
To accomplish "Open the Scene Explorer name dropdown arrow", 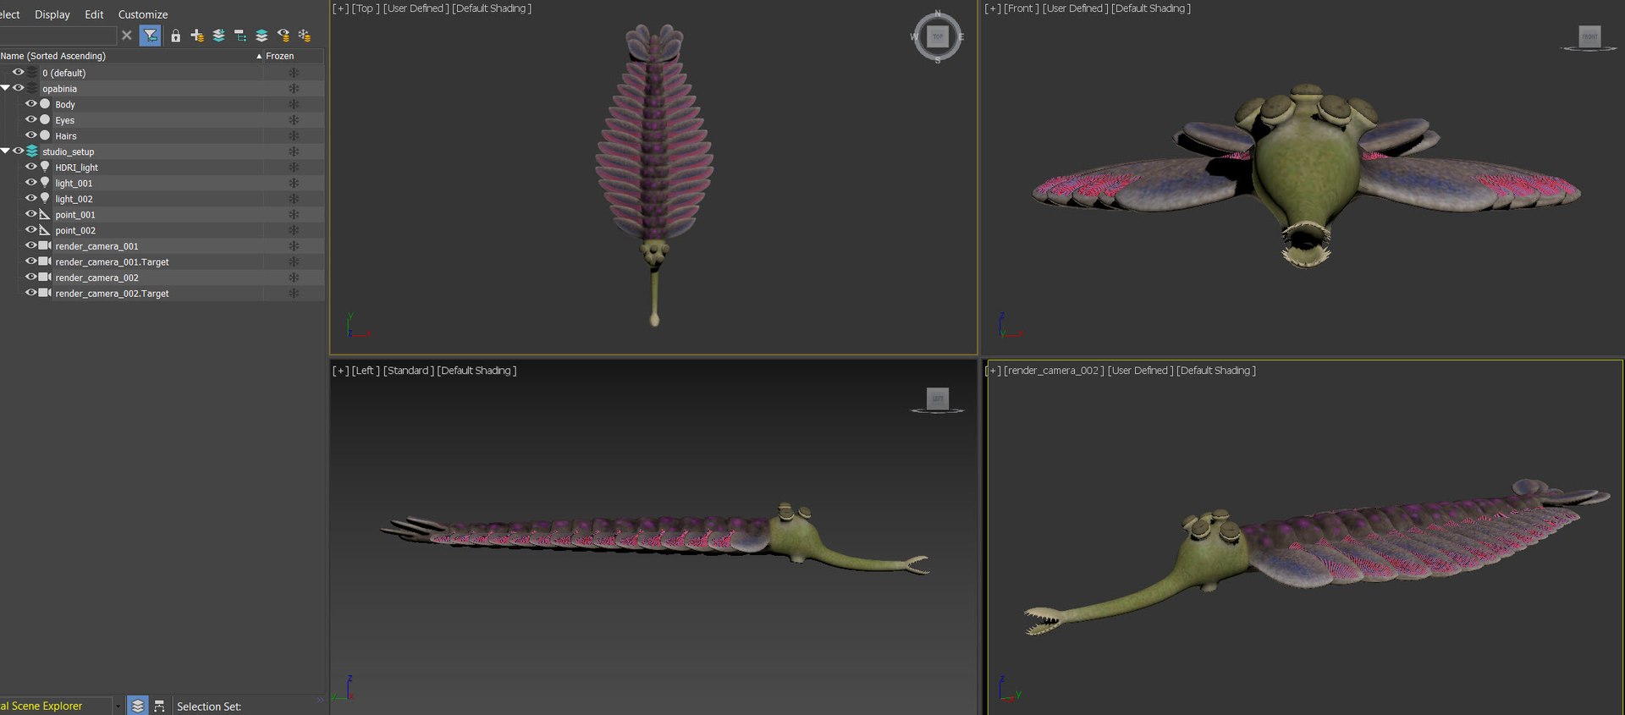I will point(118,706).
